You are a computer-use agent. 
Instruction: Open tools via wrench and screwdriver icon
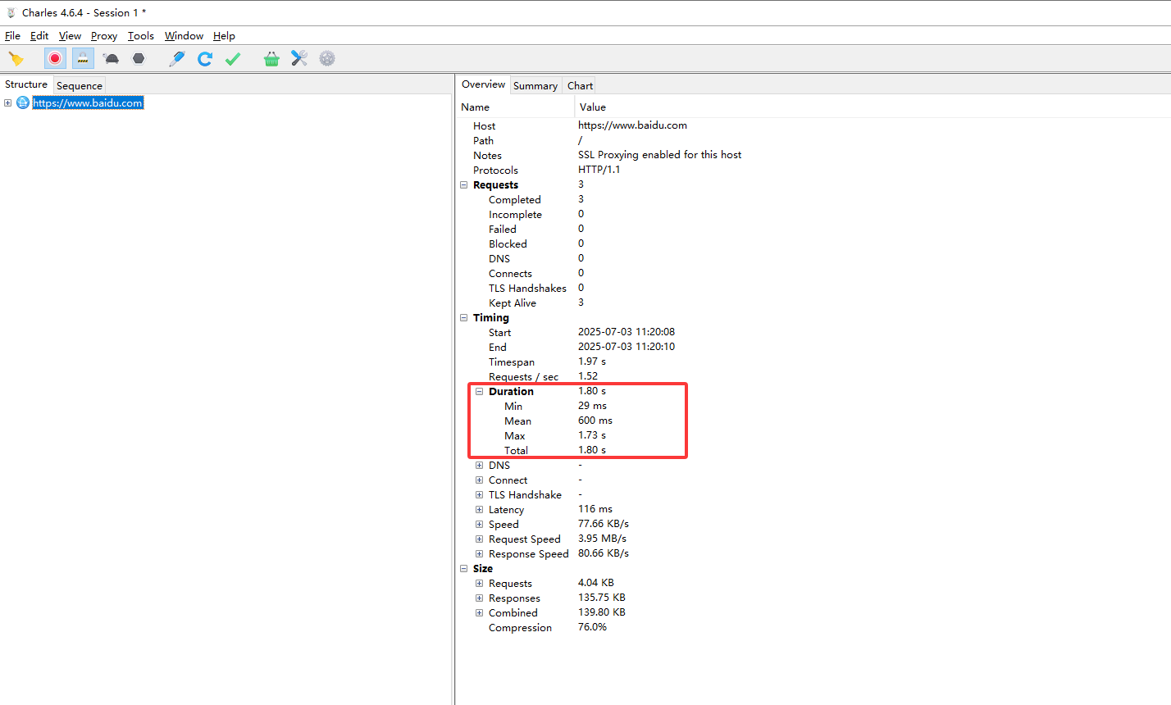299,58
